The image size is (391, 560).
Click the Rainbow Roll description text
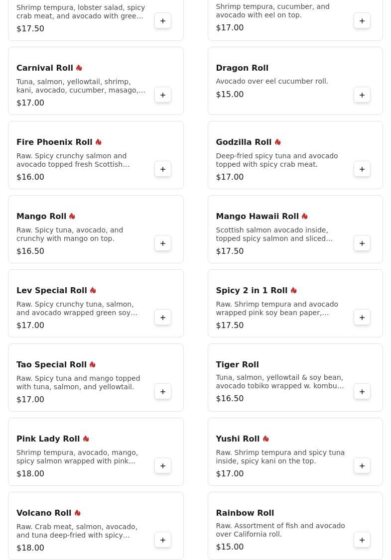click(280, 530)
